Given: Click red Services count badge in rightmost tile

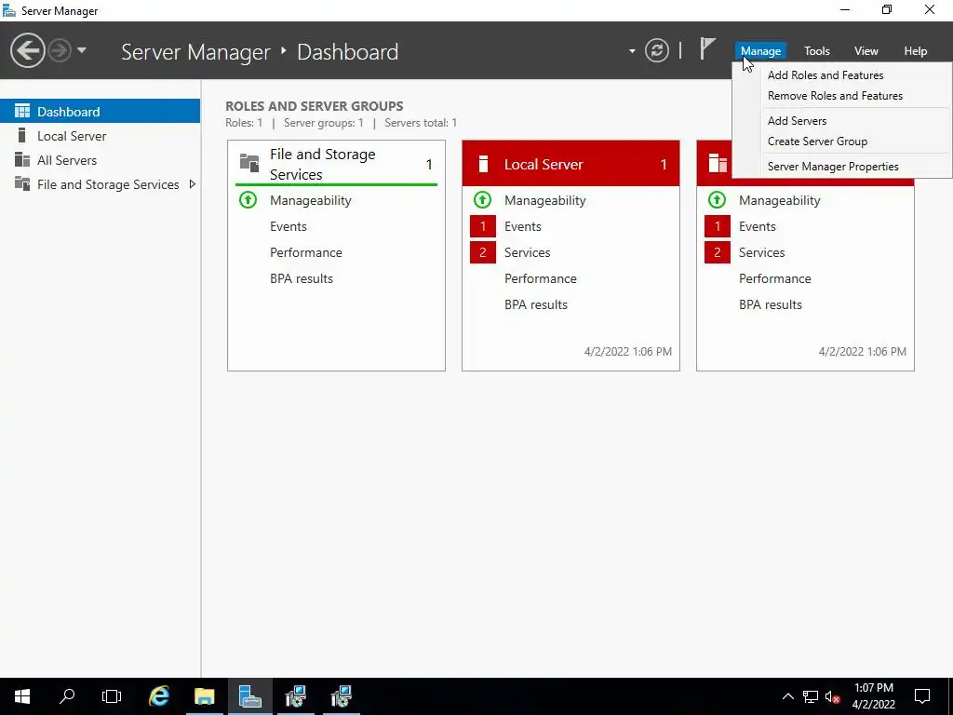Looking at the screenshot, I should 718,252.
